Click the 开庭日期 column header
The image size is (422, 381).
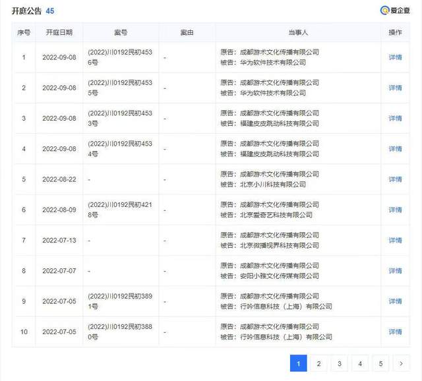[59, 32]
